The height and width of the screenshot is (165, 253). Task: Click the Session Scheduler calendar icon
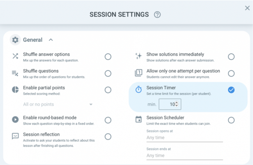click(x=138, y=120)
